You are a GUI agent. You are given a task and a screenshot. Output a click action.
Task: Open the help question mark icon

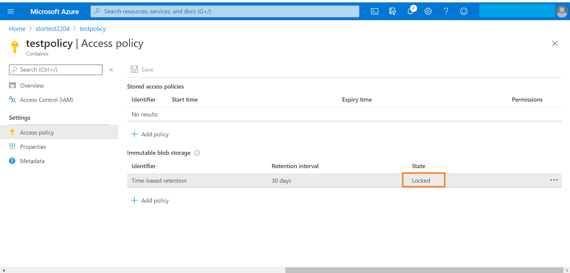446,11
